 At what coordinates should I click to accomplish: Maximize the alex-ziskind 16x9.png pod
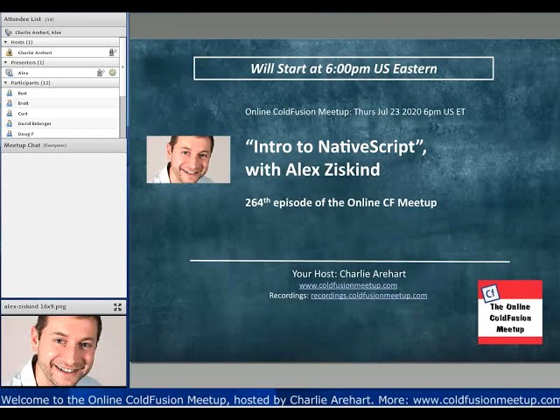click(117, 307)
